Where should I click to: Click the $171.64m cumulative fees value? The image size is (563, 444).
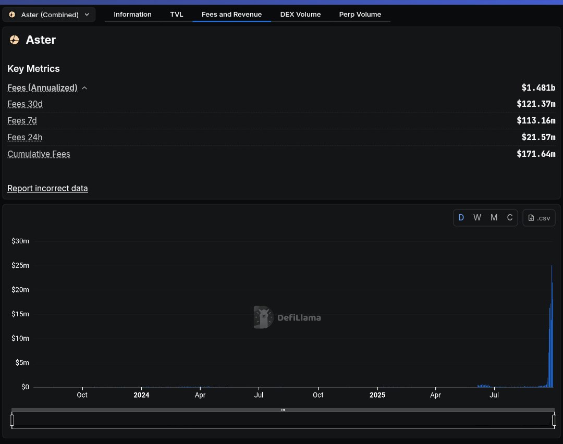[536, 154]
